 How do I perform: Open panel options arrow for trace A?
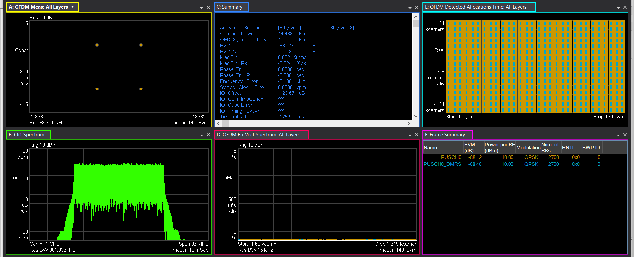pyautogui.click(x=202, y=8)
